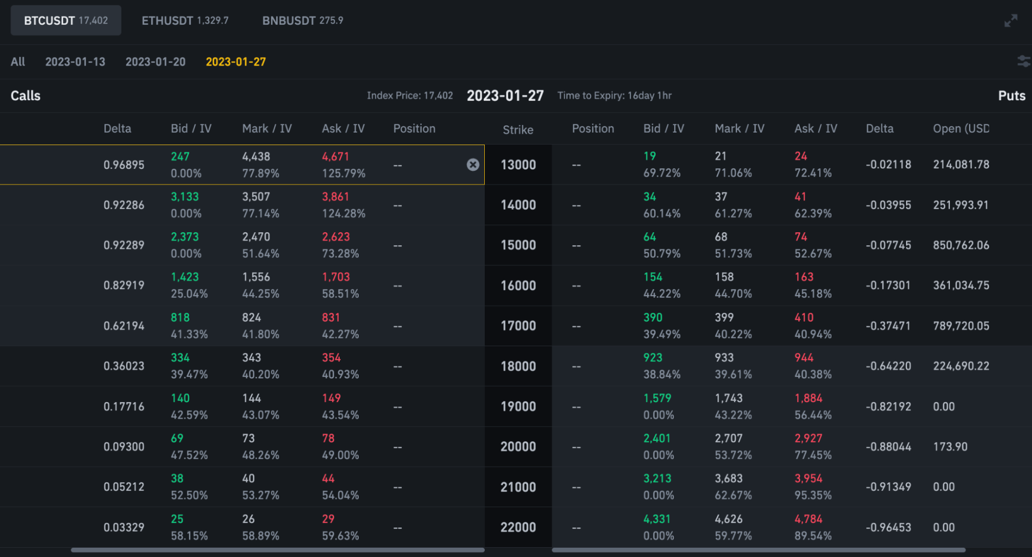The height and width of the screenshot is (557, 1032).
Task: Click the put delta value -0.17301
Action: 888,285
